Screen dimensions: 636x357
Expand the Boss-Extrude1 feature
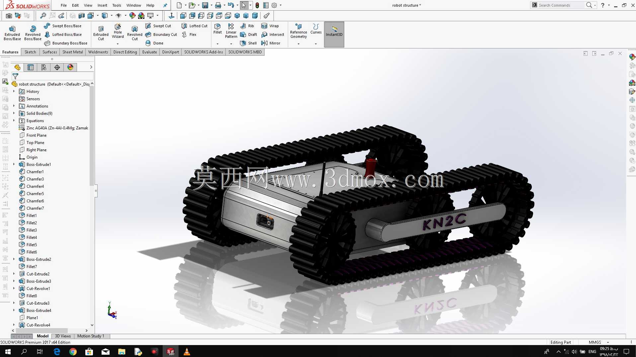[14, 164]
